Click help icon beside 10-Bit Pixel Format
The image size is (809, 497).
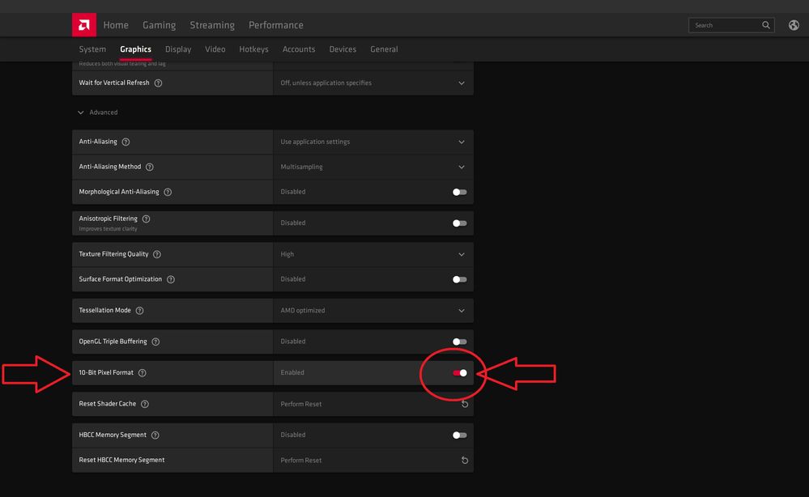(143, 372)
